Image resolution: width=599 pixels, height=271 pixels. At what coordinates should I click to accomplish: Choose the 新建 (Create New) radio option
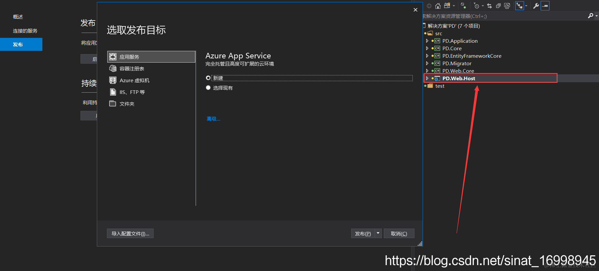[x=208, y=78]
